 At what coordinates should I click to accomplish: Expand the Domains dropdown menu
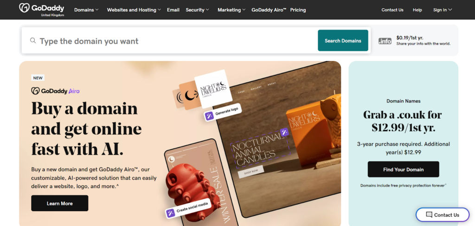(x=86, y=10)
